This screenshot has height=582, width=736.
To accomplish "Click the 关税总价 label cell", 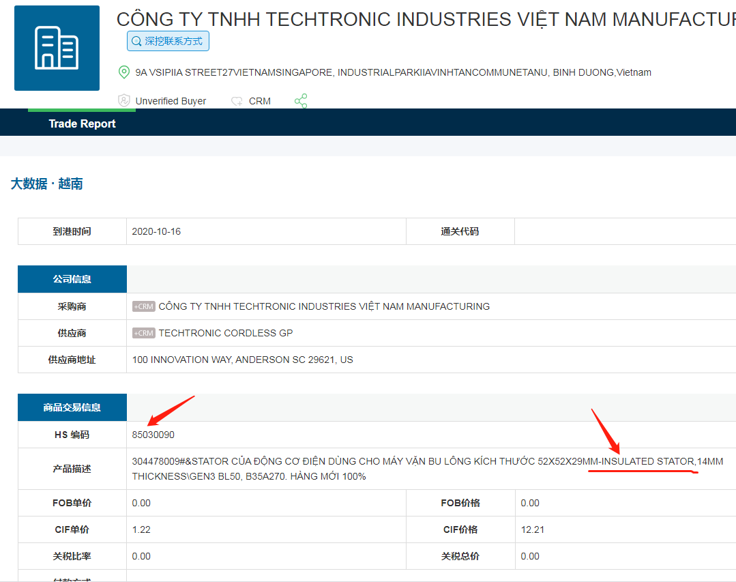I will (x=460, y=557).
